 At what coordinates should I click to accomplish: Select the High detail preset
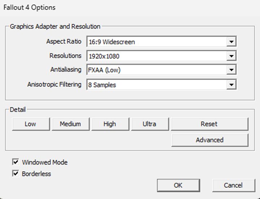pos(109,124)
